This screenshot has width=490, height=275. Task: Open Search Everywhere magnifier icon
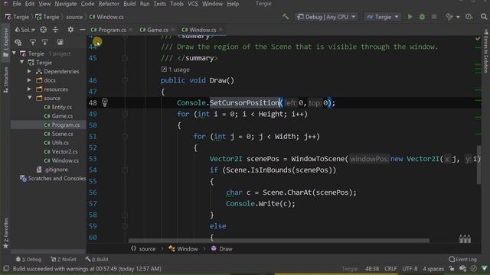[484, 17]
